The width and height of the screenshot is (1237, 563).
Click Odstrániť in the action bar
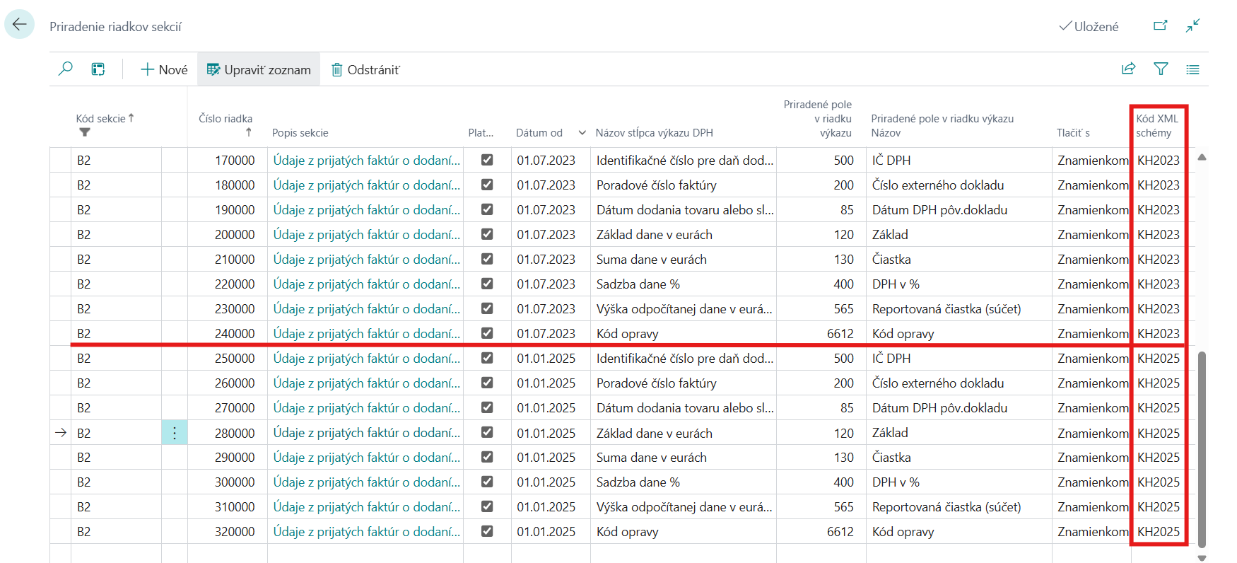tap(365, 69)
